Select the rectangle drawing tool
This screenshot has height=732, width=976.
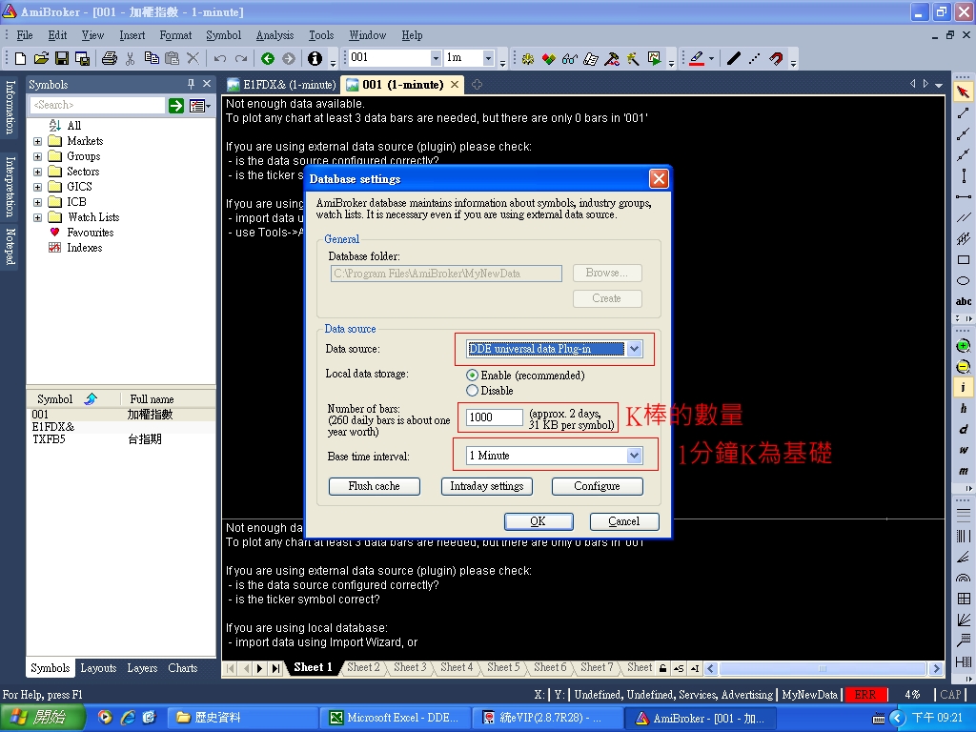963,259
